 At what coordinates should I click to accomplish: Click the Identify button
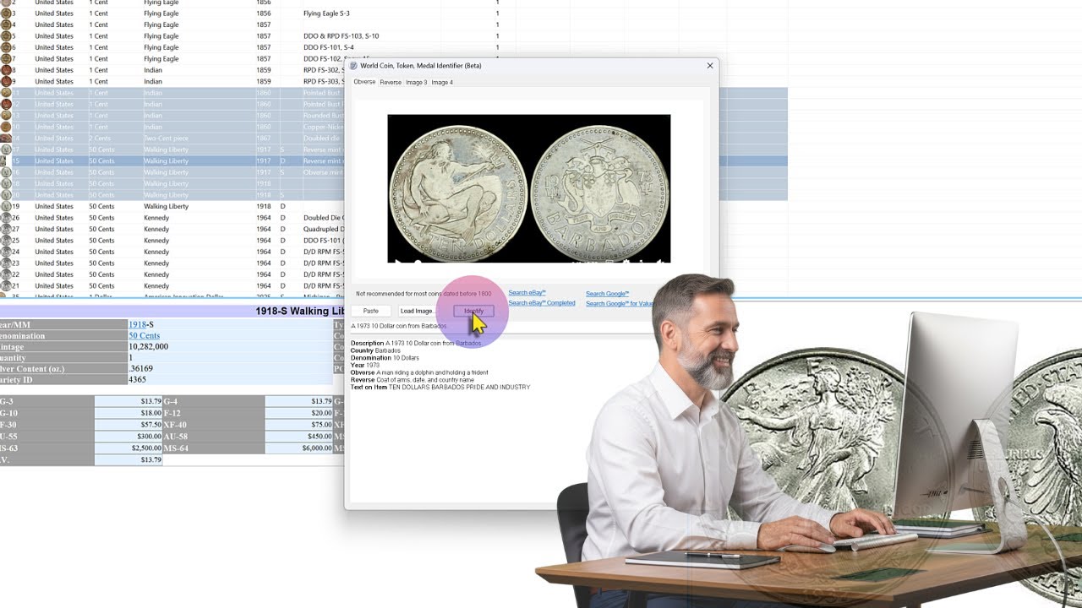click(473, 311)
